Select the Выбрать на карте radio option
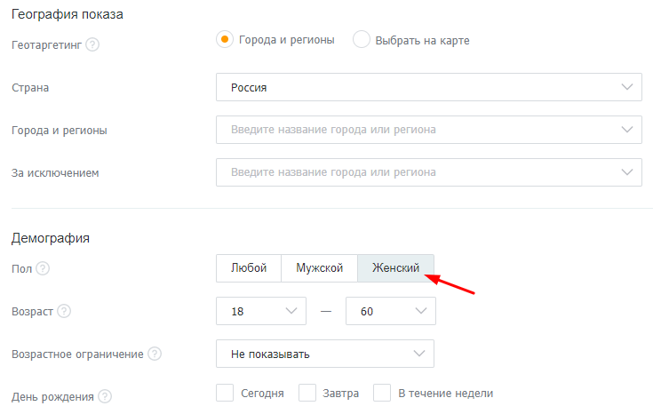653x414 pixels. click(362, 40)
